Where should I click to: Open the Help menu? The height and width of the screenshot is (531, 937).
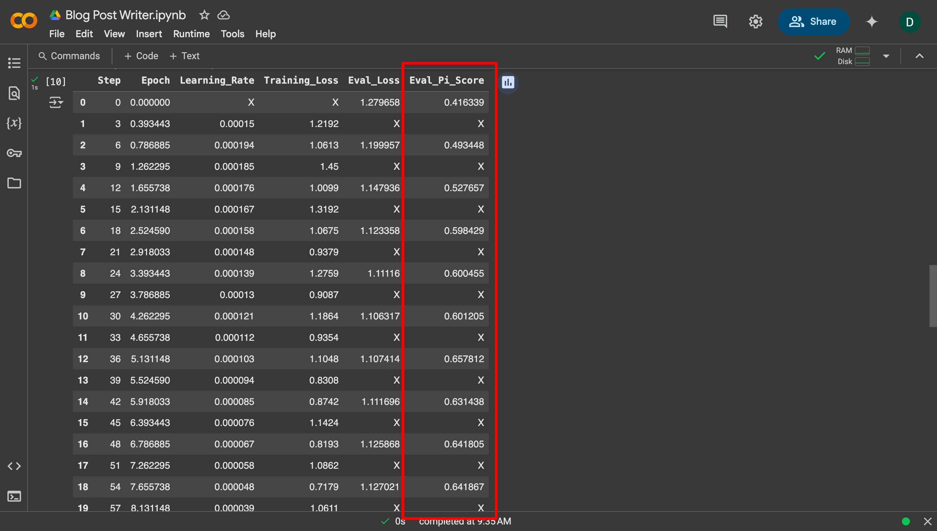click(x=265, y=34)
